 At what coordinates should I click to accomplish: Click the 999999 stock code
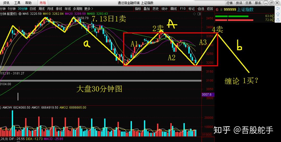[x=230, y=10]
